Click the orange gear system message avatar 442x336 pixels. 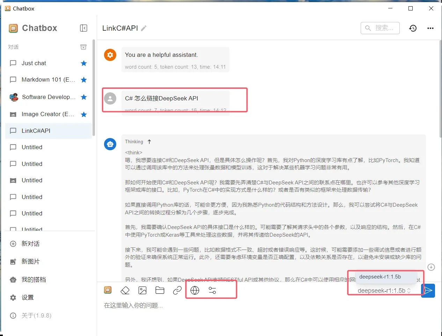click(110, 55)
